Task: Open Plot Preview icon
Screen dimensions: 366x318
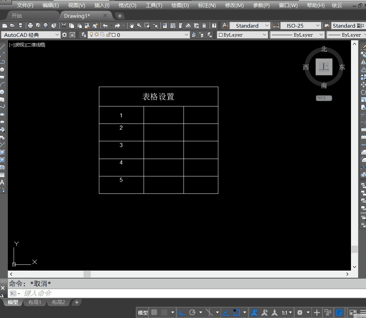Action: pyautogui.click(x=38, y=26)
